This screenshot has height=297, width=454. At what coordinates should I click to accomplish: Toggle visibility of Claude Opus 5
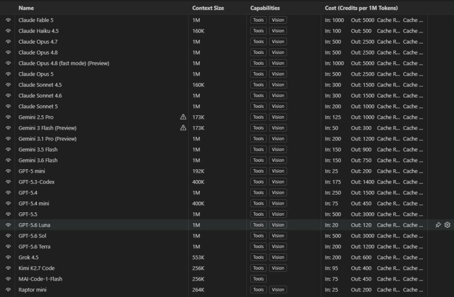(8, 74)
